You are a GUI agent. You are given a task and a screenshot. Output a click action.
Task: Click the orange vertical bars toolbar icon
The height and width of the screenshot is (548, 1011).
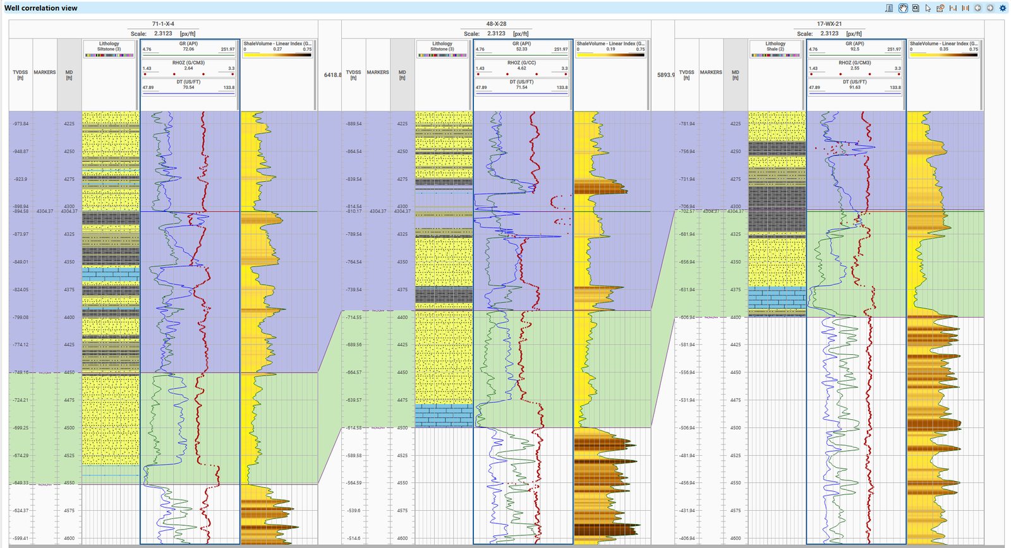pyautogui.click(x=966, y=8)
